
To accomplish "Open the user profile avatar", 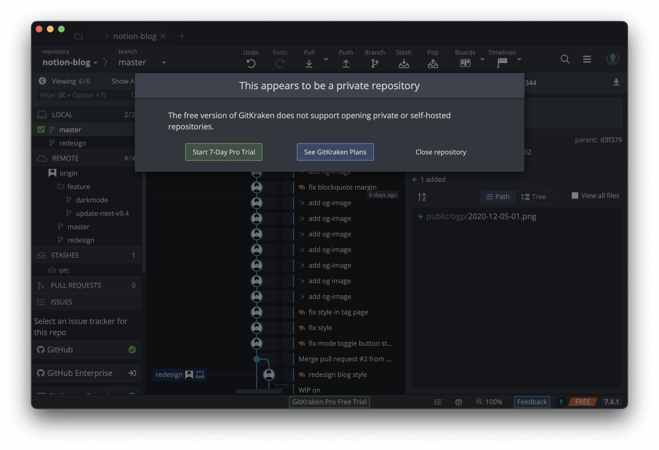I will (x=613, y=59).
